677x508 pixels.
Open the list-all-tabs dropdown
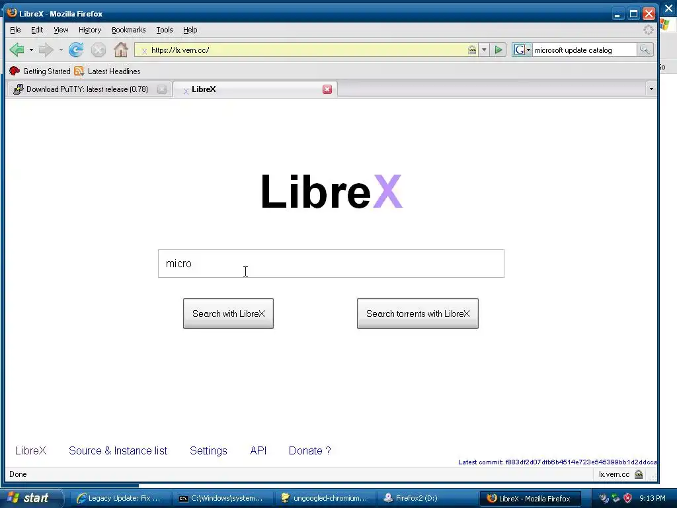[x=651, y=89]
